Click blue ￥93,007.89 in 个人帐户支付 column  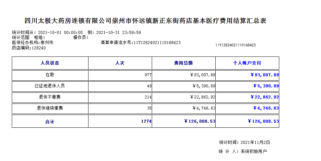click(264, 75)
